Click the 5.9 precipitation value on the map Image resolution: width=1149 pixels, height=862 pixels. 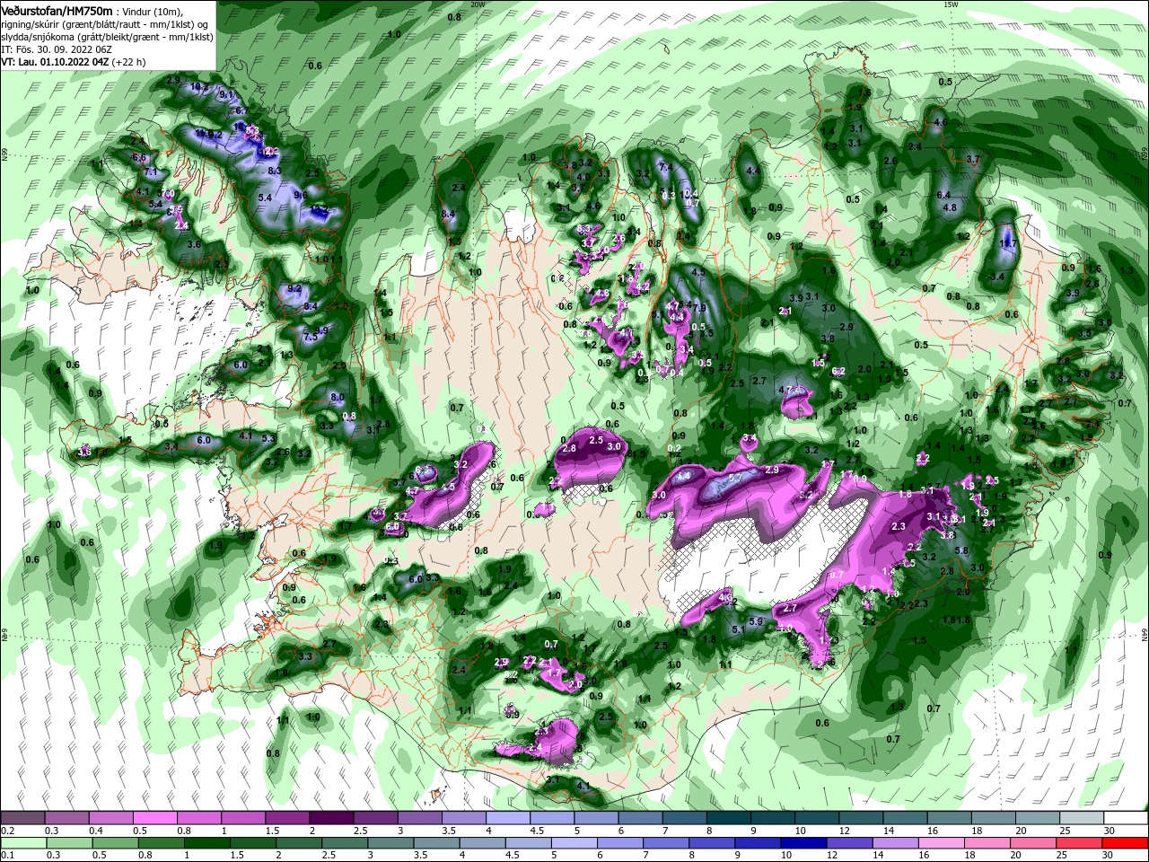[756, 620]
